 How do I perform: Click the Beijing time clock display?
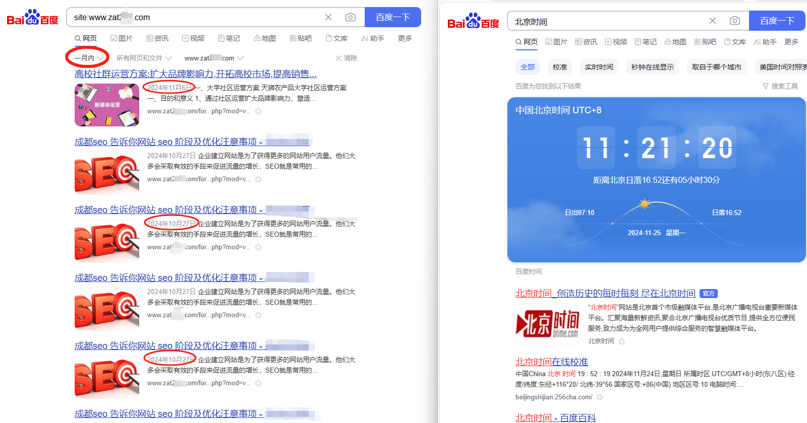coord(657,148)
